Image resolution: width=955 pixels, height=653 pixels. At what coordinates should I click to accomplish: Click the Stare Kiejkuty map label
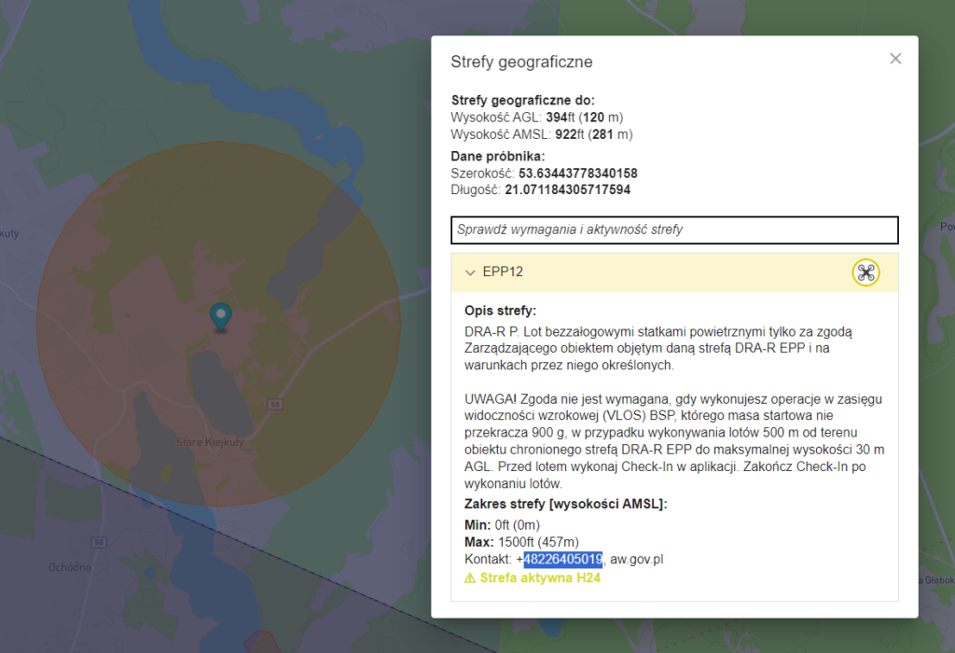(209, 442)
